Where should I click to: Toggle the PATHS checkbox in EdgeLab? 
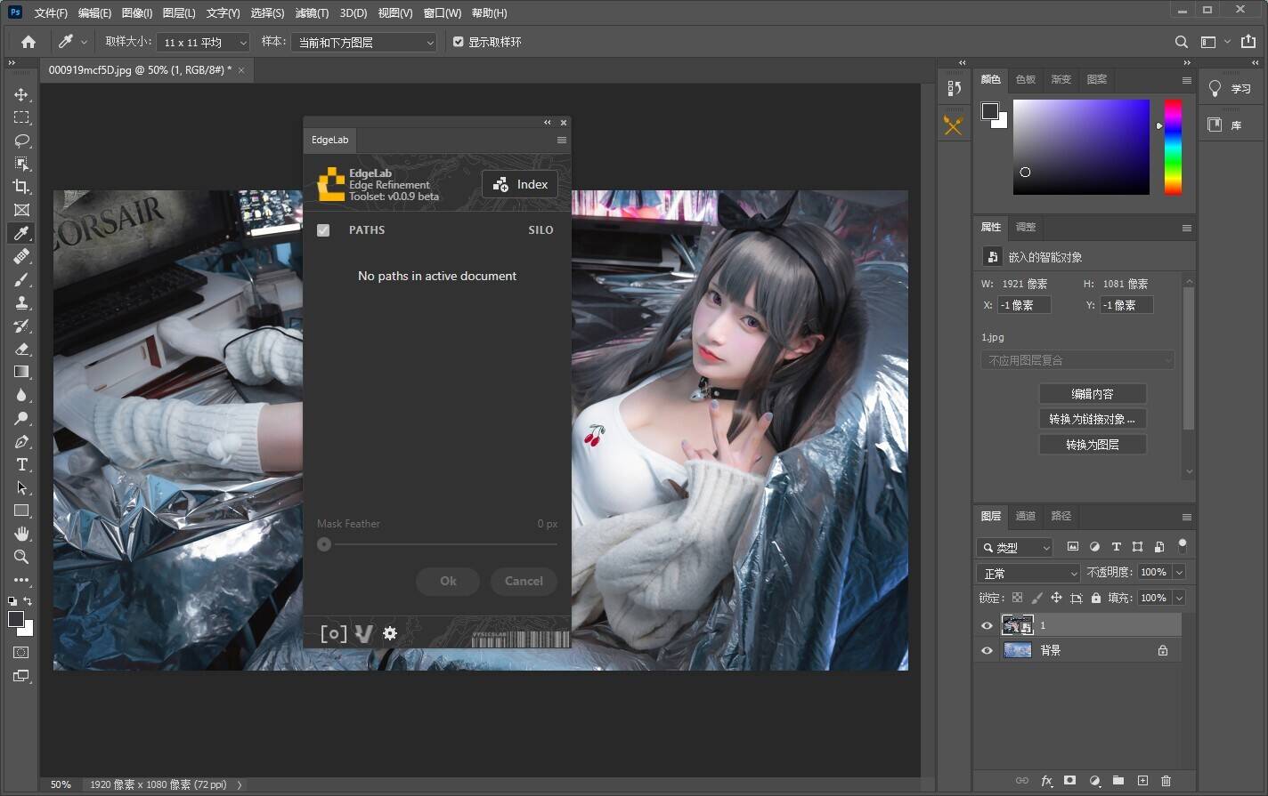pyautogui.click(x=323, y=229)
